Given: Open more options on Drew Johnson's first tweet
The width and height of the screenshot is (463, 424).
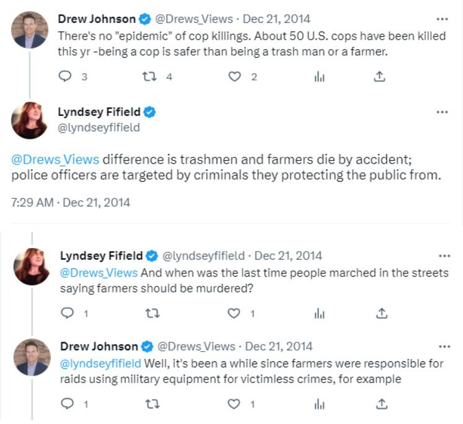Looking at the screenshot, I should point(442,19).
